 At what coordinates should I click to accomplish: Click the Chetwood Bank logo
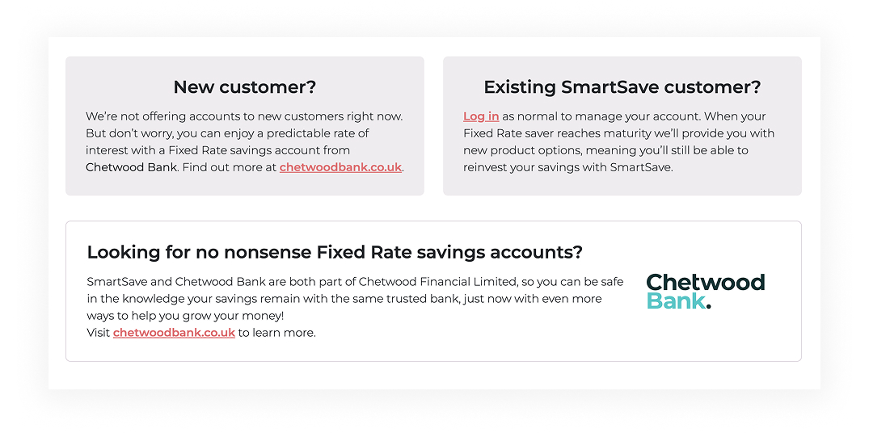coord(705,292)
